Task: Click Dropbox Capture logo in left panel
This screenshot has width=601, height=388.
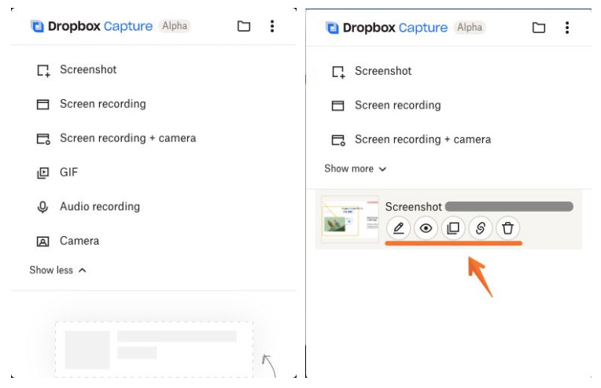Action: (x=91, y=26)
